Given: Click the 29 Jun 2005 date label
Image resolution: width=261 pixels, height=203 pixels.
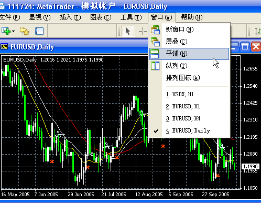Looking at the screenshot, I should pyautogui.click(x=81, y=195).
